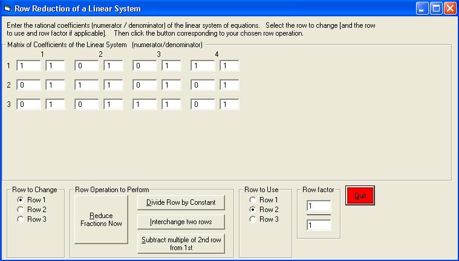The image size is (459, 261).
Task: Click row 1 column 4 denominator field
Action: [229, 66]
